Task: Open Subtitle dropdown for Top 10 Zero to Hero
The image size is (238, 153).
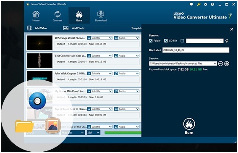Action: pos(100,109)
